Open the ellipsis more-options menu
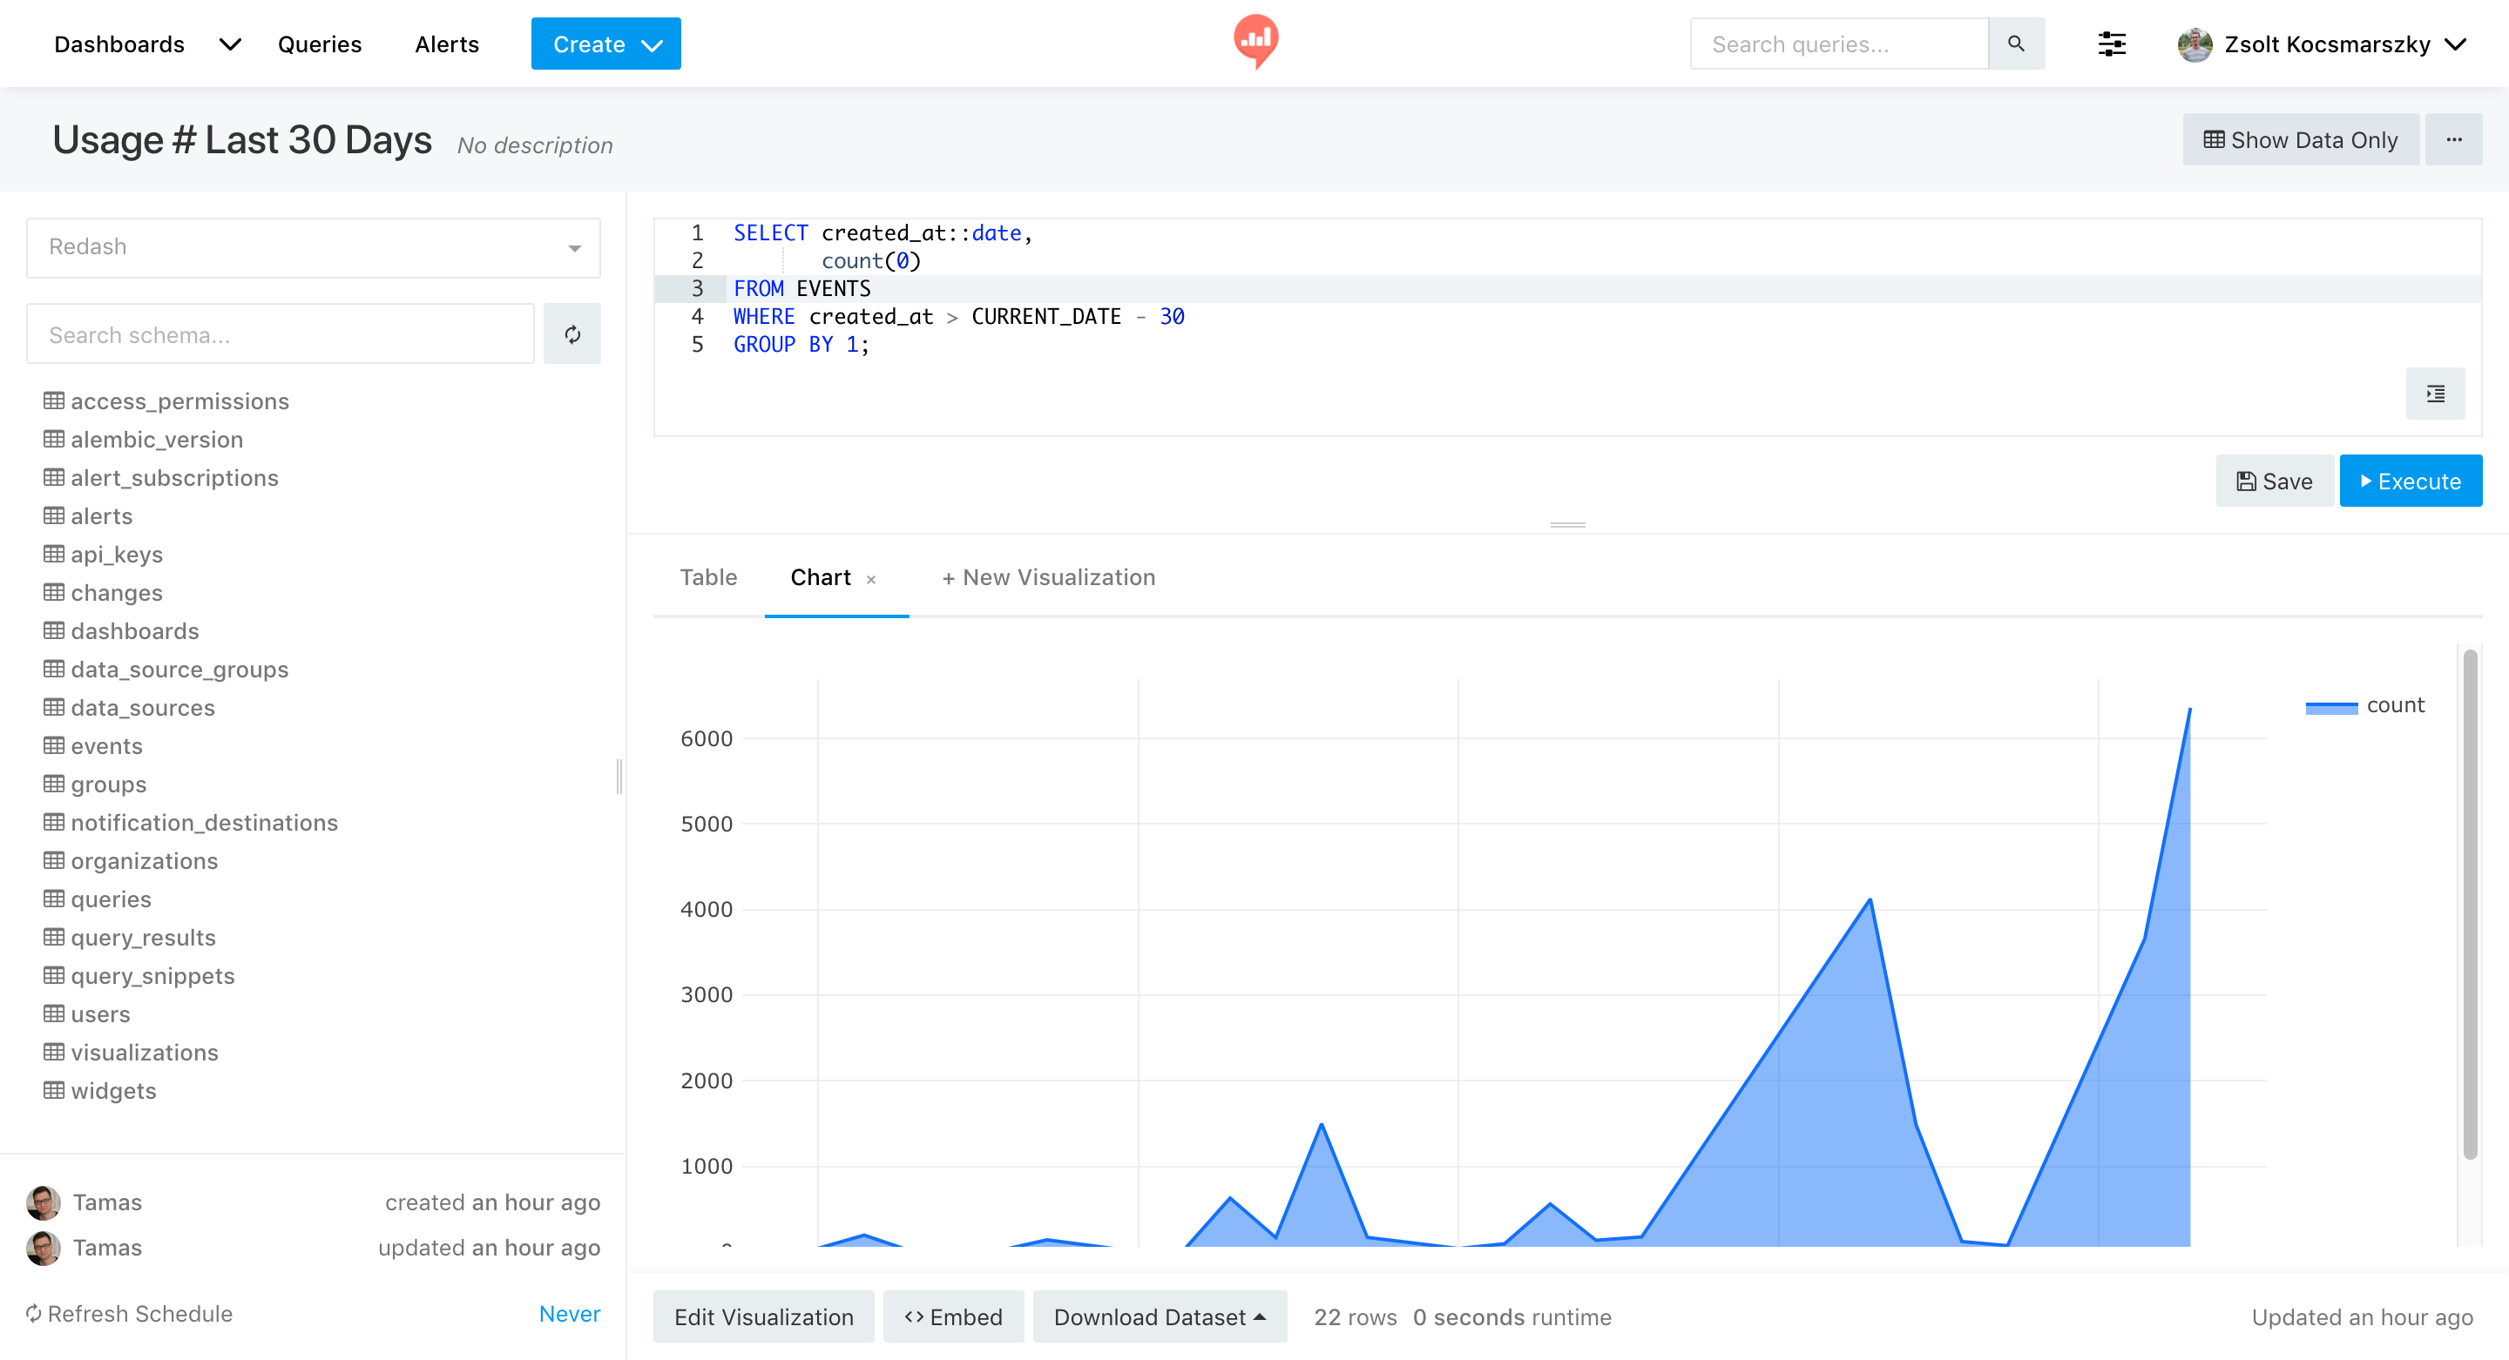Screen dimensions: 2509x1360 tap(2456, 139)
